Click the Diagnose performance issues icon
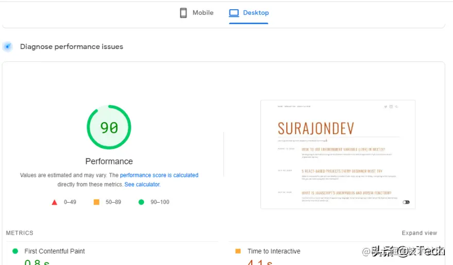Viewport: 453px width, 265px height. click(8, 46)
